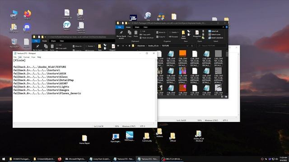Open the Windows Start menu
The width and height of the screenshot is (289, 162).
(x=4, y=159)
